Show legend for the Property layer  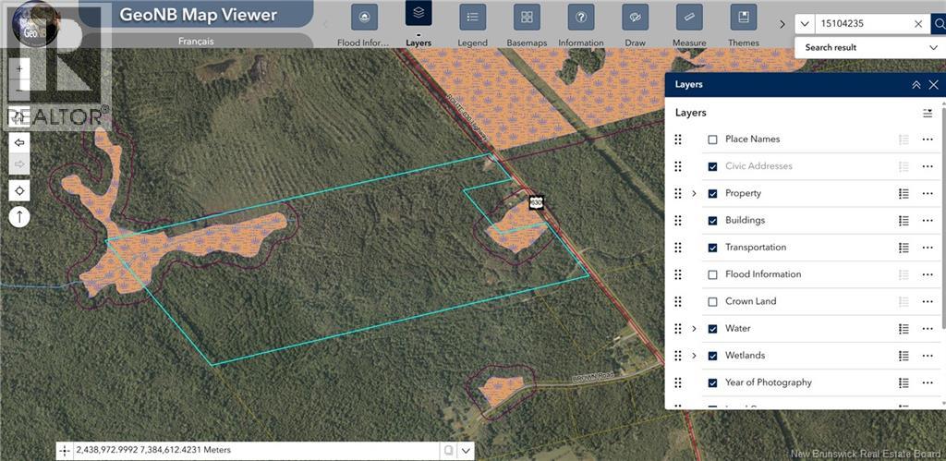click(x=904, y=194)
